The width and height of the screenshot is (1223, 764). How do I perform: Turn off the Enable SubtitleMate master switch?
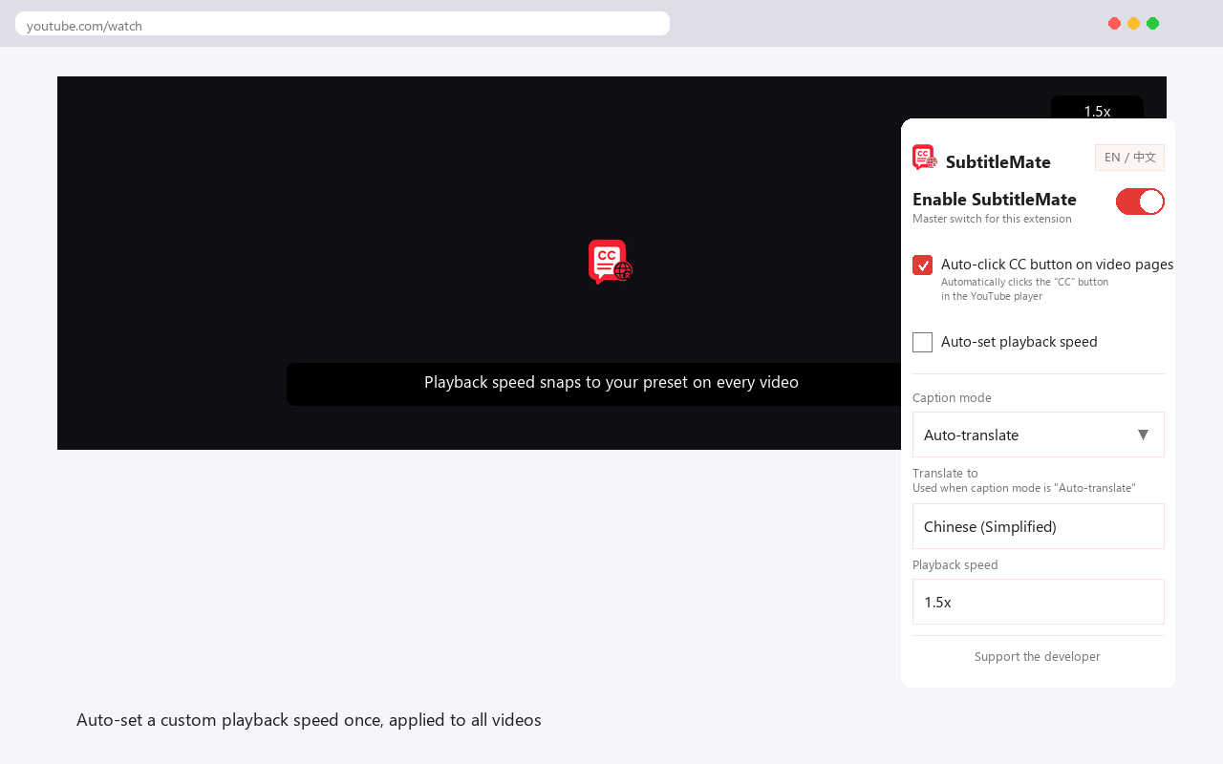coord(1140,202)
